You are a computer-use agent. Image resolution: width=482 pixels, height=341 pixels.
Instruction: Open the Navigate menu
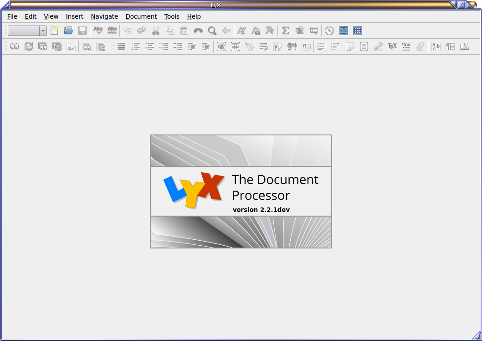coord(104,16)
